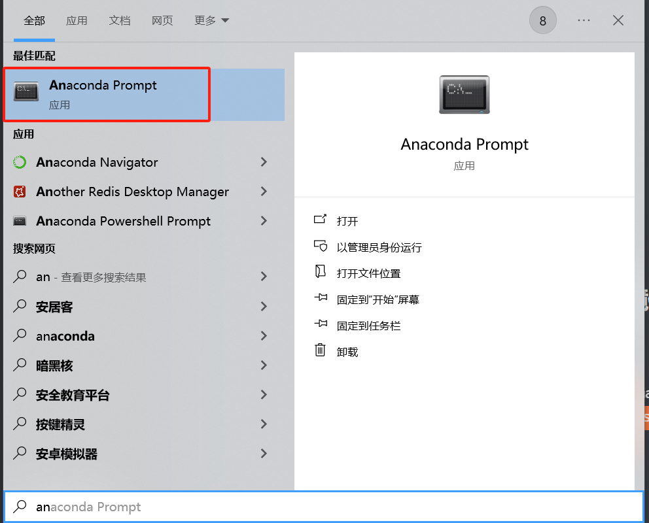
Task: Click the search icon beside 安卓模拟器
Action: click(20, 453)
